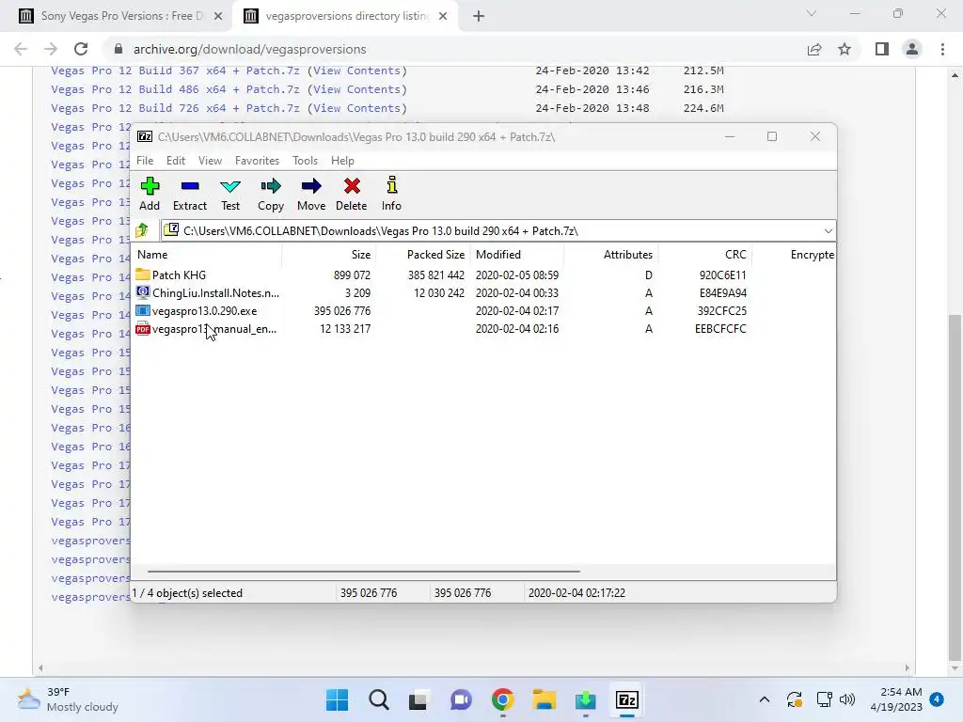
Task: Open the Help menu in 7-Zip
Action: [x=342, y=160]
